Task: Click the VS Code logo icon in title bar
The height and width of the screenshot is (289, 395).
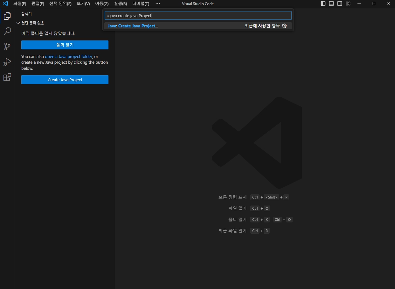Action: (5, 4)
